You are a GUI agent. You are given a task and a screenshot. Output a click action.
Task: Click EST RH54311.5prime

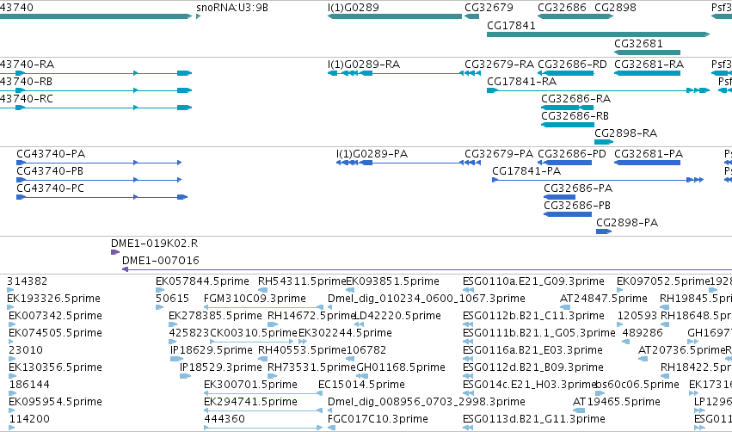tap(263, 290)
